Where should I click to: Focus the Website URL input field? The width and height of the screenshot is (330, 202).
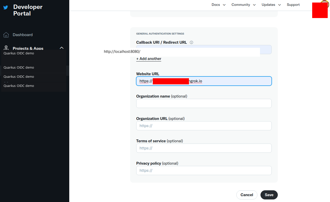point(204,81)
